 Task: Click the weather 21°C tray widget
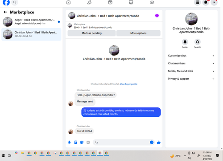pos(175,156)
